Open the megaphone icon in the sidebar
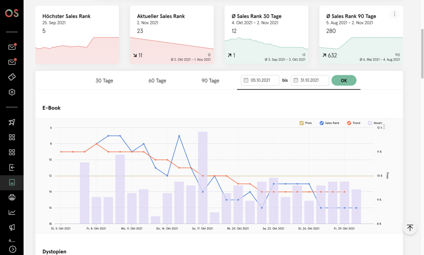Screen dimensions: 424x255 12,227
